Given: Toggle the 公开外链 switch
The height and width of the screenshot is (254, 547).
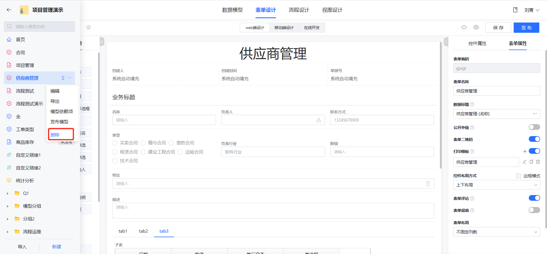Looking at the screenshot, I should tap(534, 127).
